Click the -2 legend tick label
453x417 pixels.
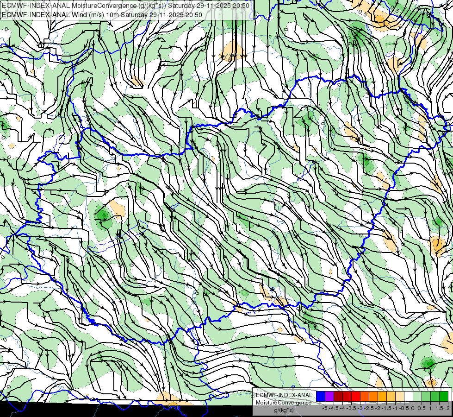click(378, 408)
